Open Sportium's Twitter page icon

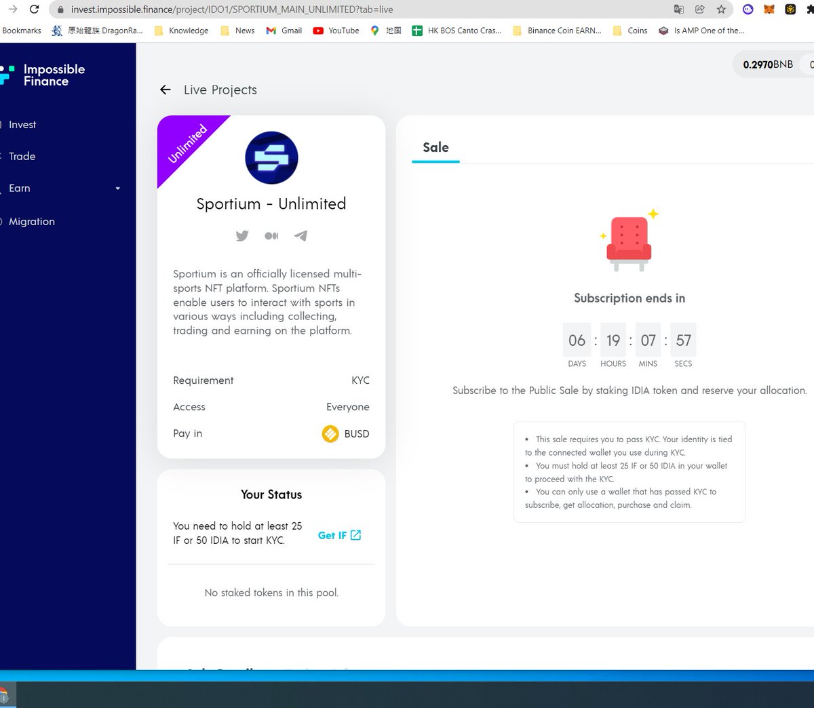242,236
